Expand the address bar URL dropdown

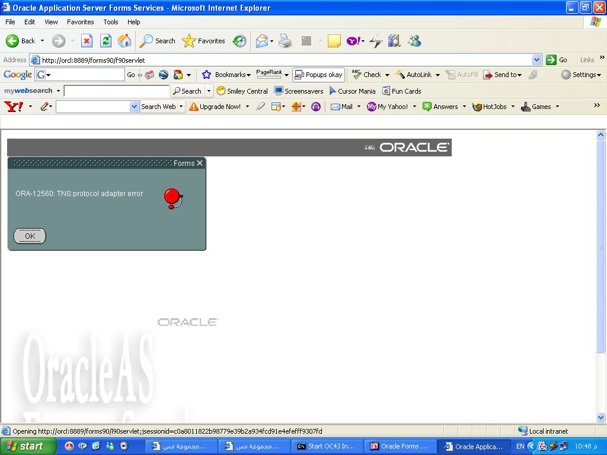(x=536, y=60)
